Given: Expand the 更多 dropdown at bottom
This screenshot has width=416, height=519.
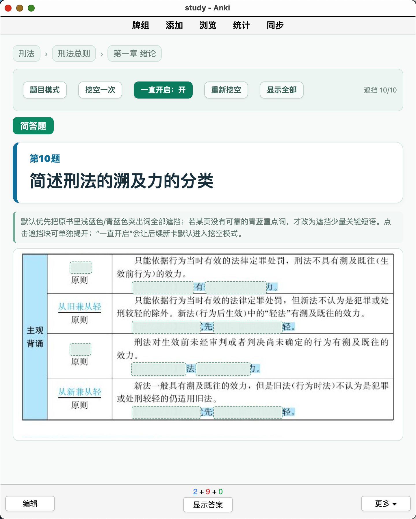Looking at the screenshot, I should point(386,504).
